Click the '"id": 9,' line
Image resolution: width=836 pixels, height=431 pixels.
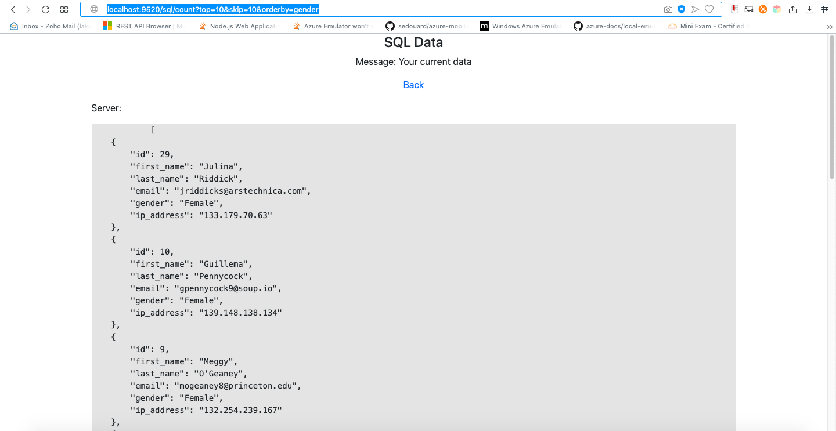[150, 349]
